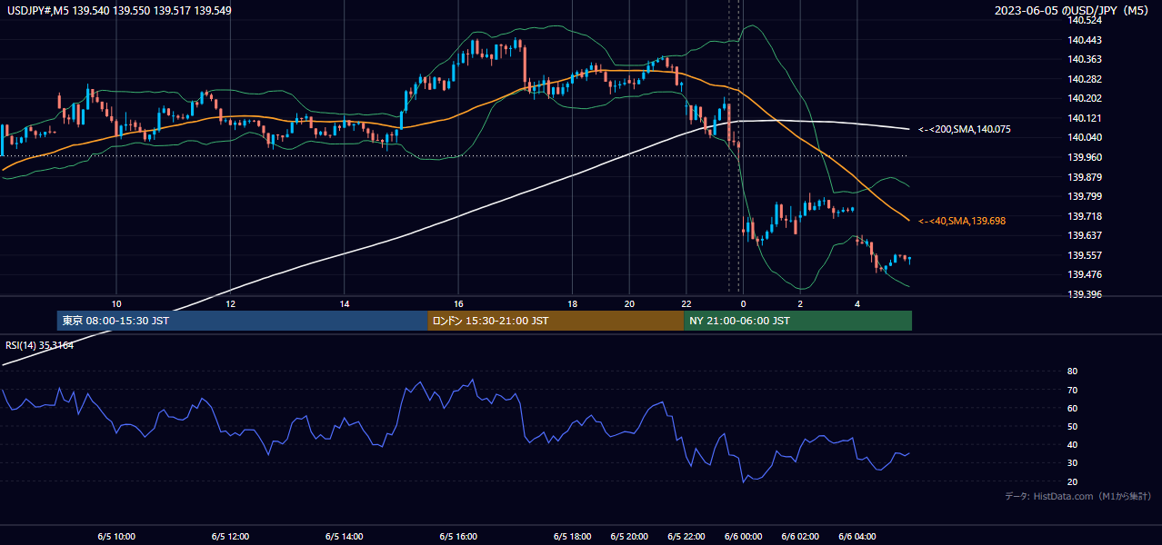
Task: Click the NY 21:00-06:00 JST session bar
Action: point(797,321)
